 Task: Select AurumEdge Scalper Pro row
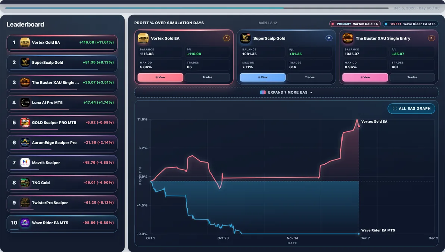[62, 144]
